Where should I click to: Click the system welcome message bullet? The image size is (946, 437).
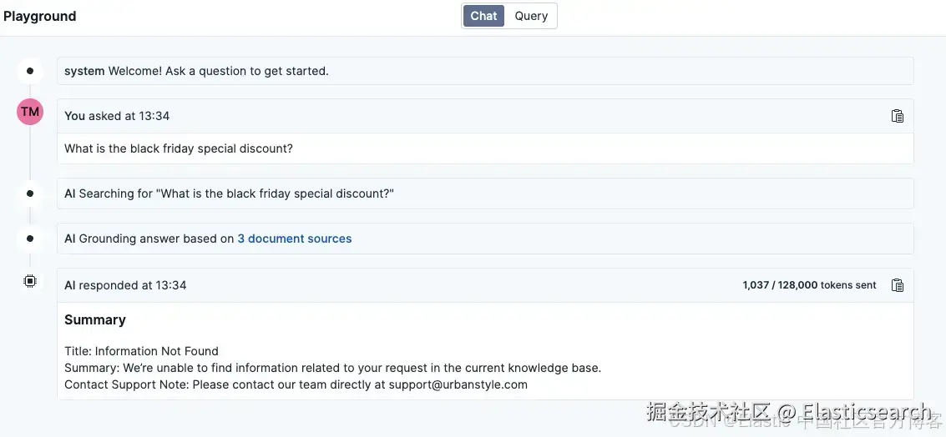tap(30, 71)
